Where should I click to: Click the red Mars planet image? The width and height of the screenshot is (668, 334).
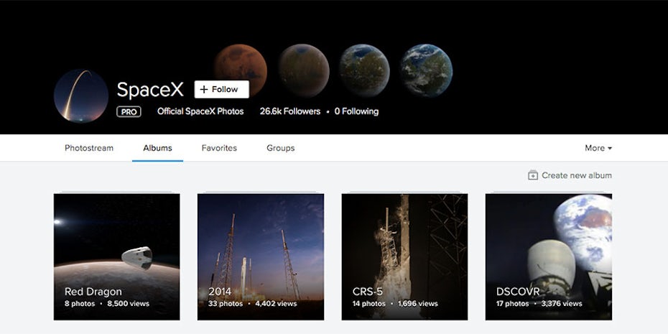pos(240,70)
